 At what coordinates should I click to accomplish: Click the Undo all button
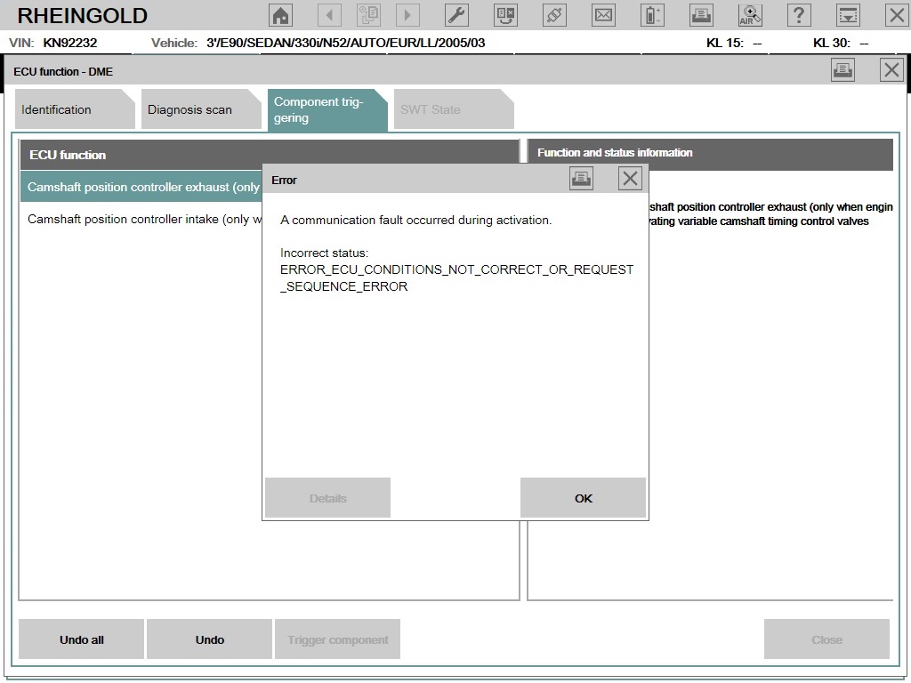click(81, 639)
